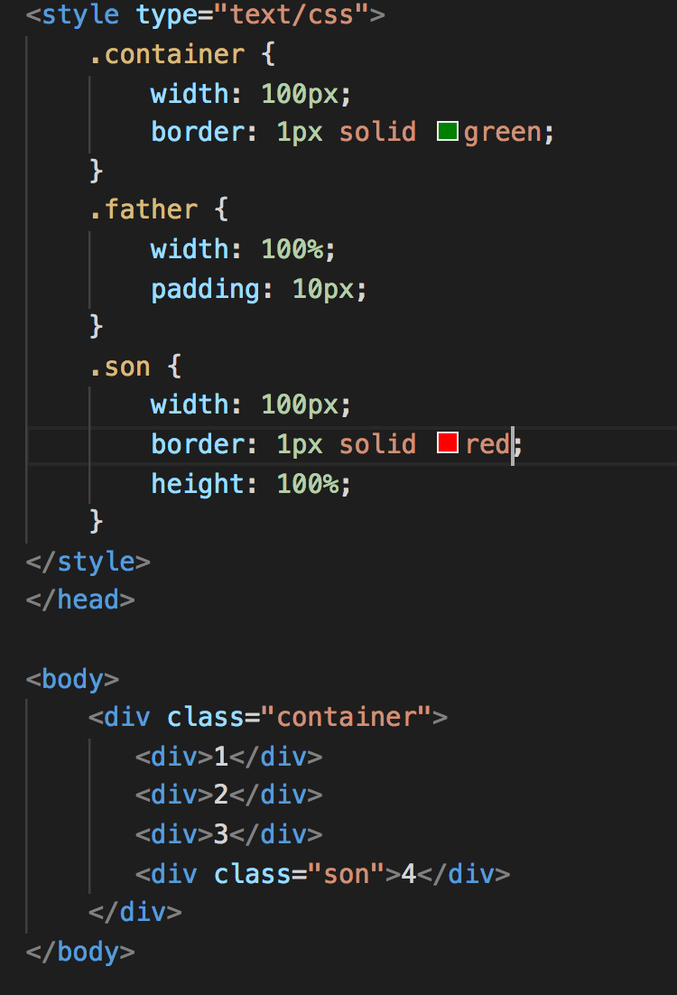Click the .son selector text
The width and height of the screenshot is (677, 995).
tap(120, 367)
